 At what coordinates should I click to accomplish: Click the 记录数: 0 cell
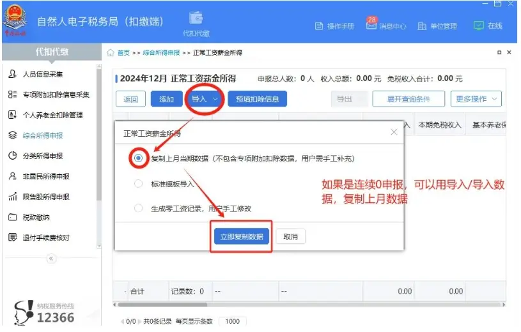[x=187, y=292]
